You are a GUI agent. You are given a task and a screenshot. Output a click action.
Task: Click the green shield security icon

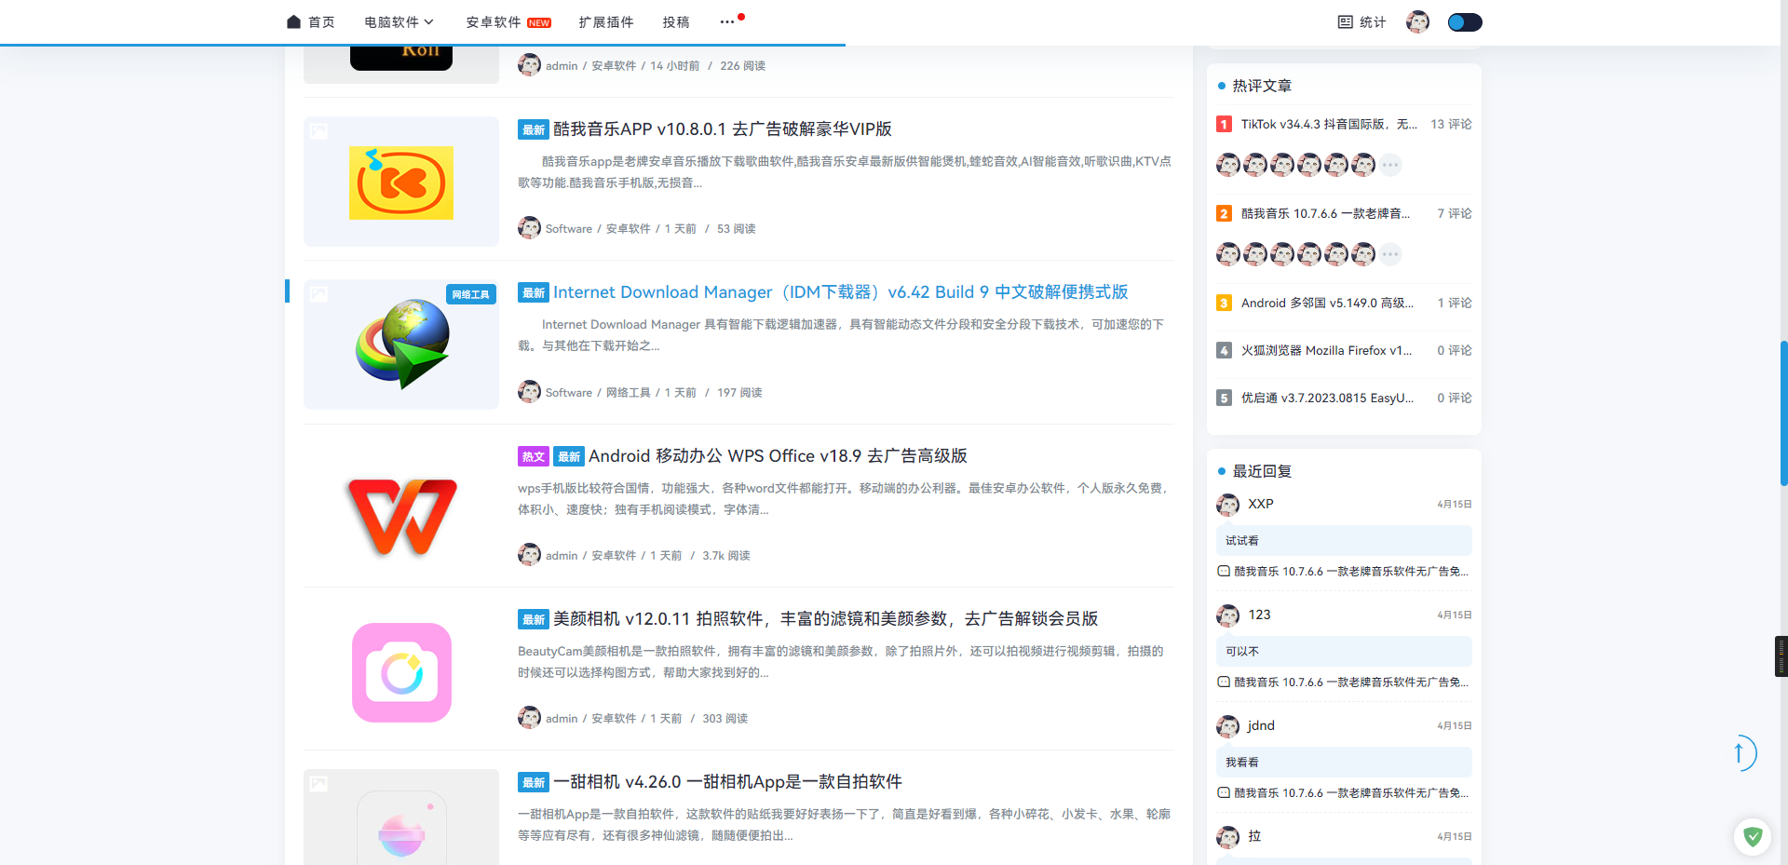click(1753, 836)
